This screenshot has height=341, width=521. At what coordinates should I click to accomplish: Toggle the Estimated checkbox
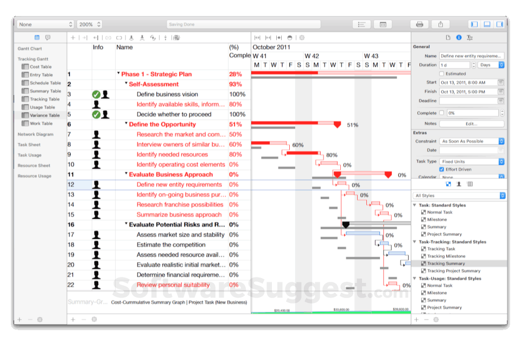442,74
